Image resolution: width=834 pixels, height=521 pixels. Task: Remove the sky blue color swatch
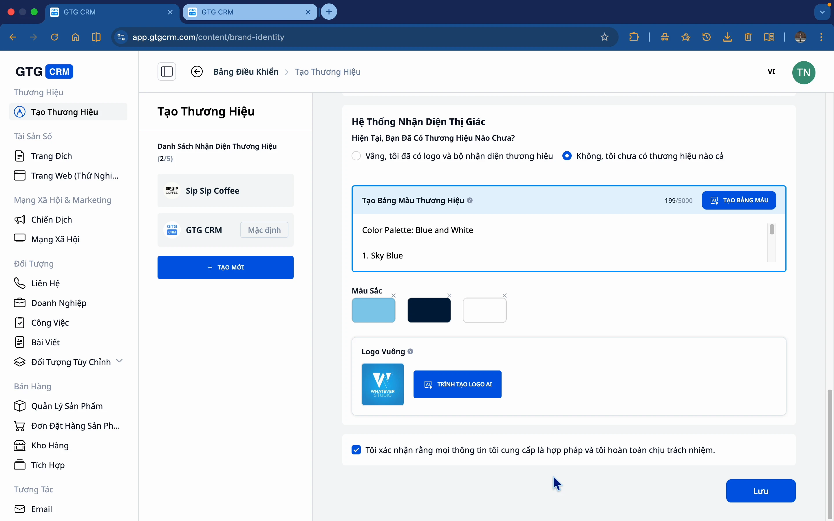tap(394, 296)
